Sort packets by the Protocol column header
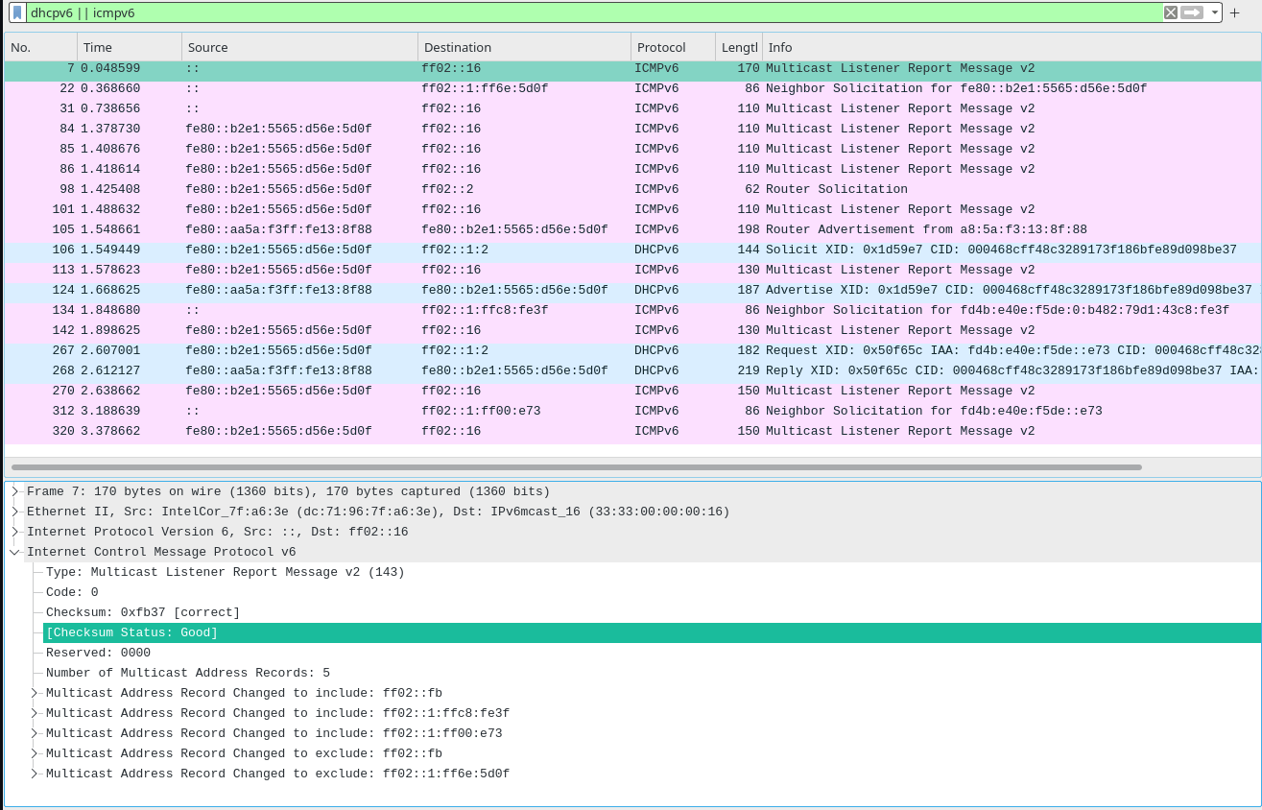Viewport: 1262px width, 810px height. point(672,47)
